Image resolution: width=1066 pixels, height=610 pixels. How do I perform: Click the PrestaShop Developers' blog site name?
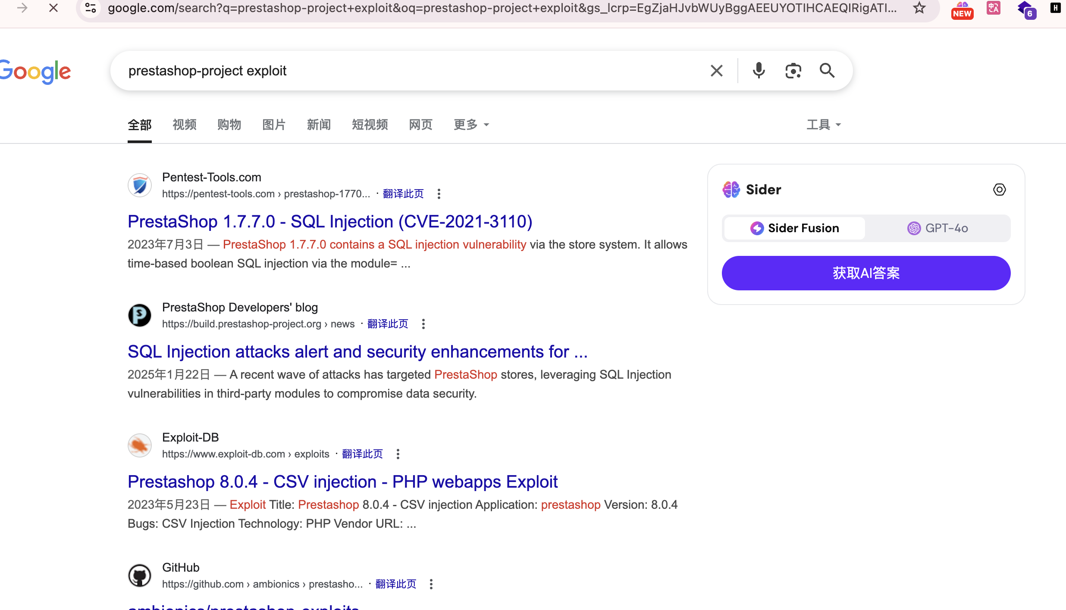(240, 308)
